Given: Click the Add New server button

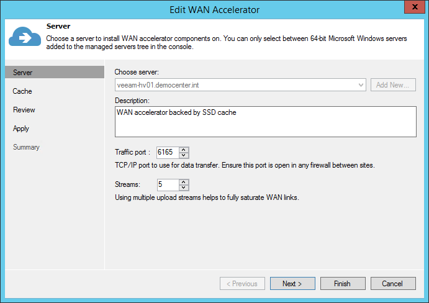Looking at the screenshot, I should [393, 85].
